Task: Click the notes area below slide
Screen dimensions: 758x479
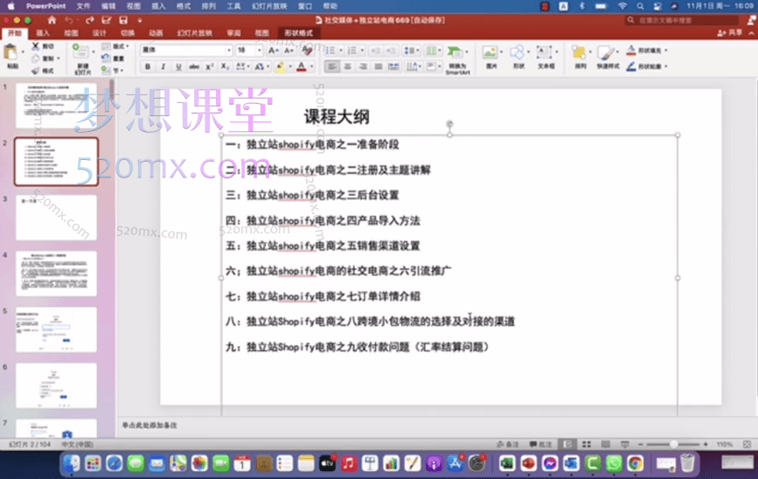Action: (x=435, y=426)
